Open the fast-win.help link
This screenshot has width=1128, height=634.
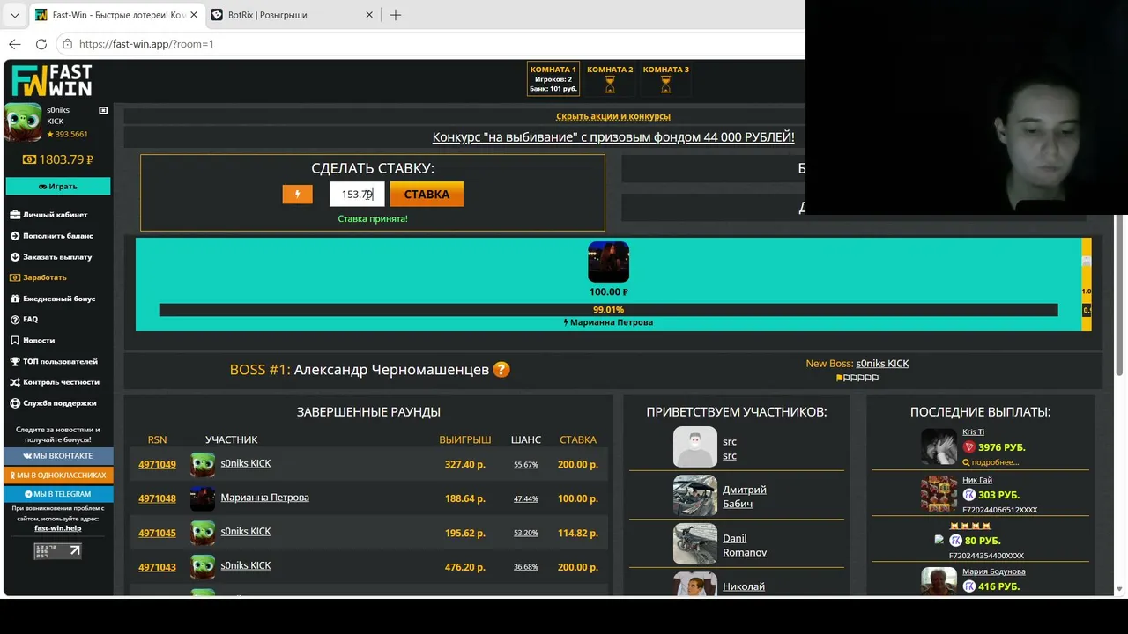(x=58, y=528)
